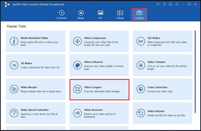
Task: Open Video Cropper tool title
Action: click(x=93, y=87)
